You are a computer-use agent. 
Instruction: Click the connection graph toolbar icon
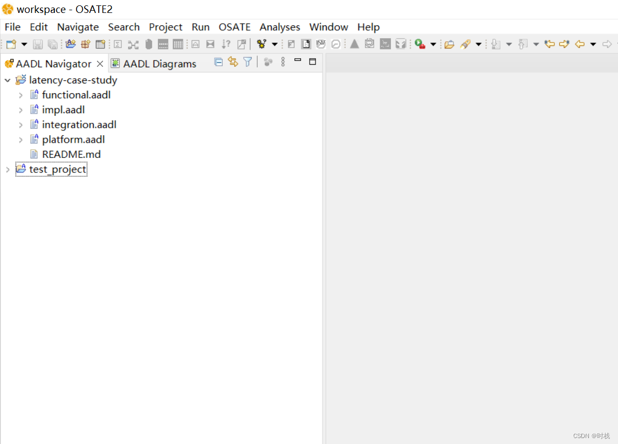point(133,45)
